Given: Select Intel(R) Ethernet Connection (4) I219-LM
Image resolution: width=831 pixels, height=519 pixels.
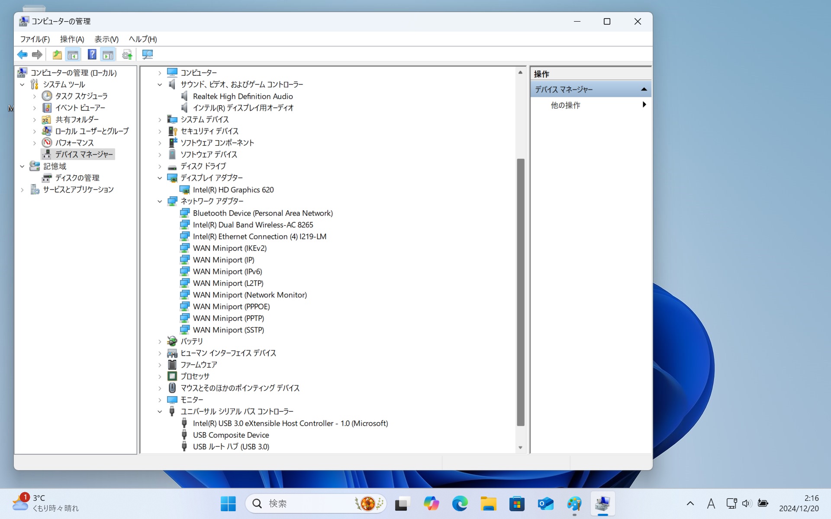Looking at the screenshot, I should tap(260, 237).
